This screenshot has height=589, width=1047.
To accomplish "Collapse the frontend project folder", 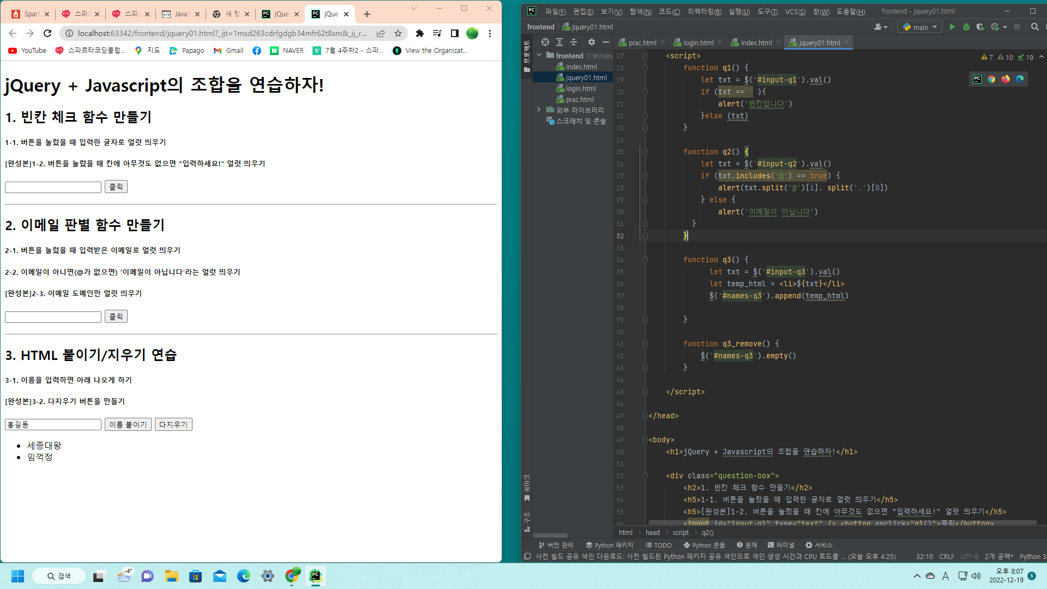I will tap(539, 55).
